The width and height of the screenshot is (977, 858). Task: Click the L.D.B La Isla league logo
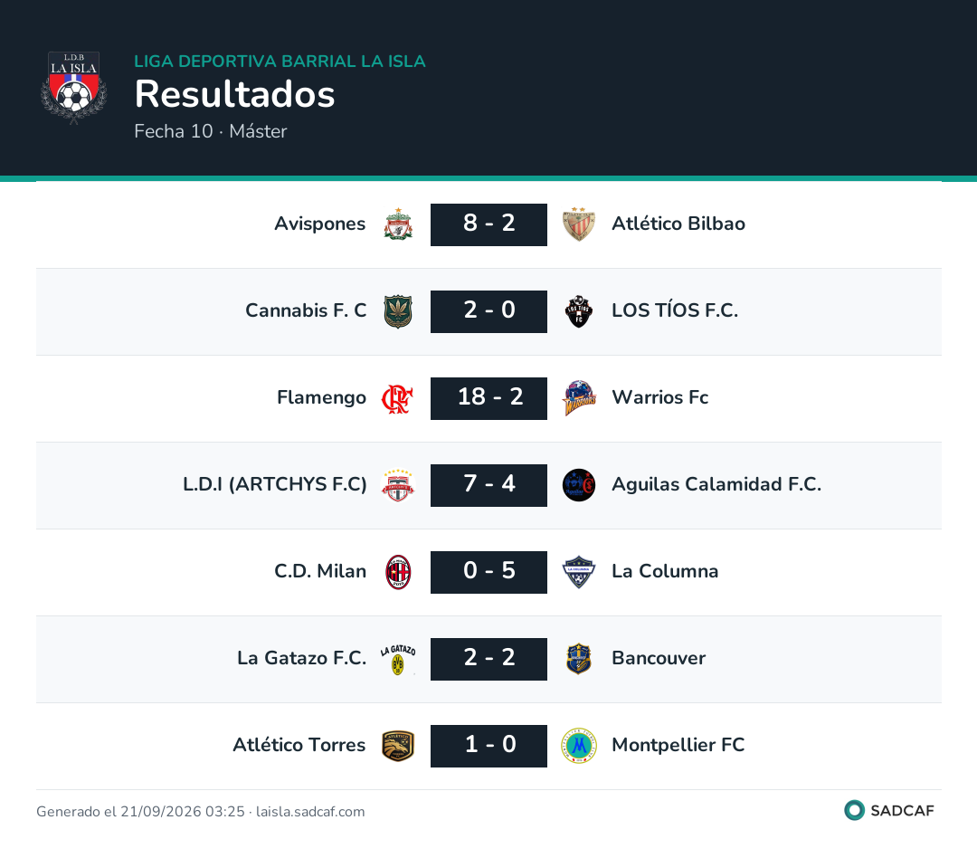coord(73,88)
